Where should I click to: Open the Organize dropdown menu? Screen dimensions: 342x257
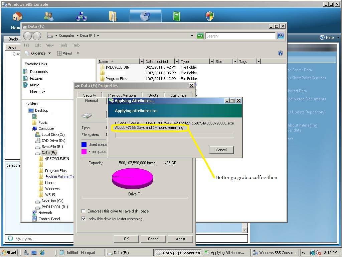(38, 53)
